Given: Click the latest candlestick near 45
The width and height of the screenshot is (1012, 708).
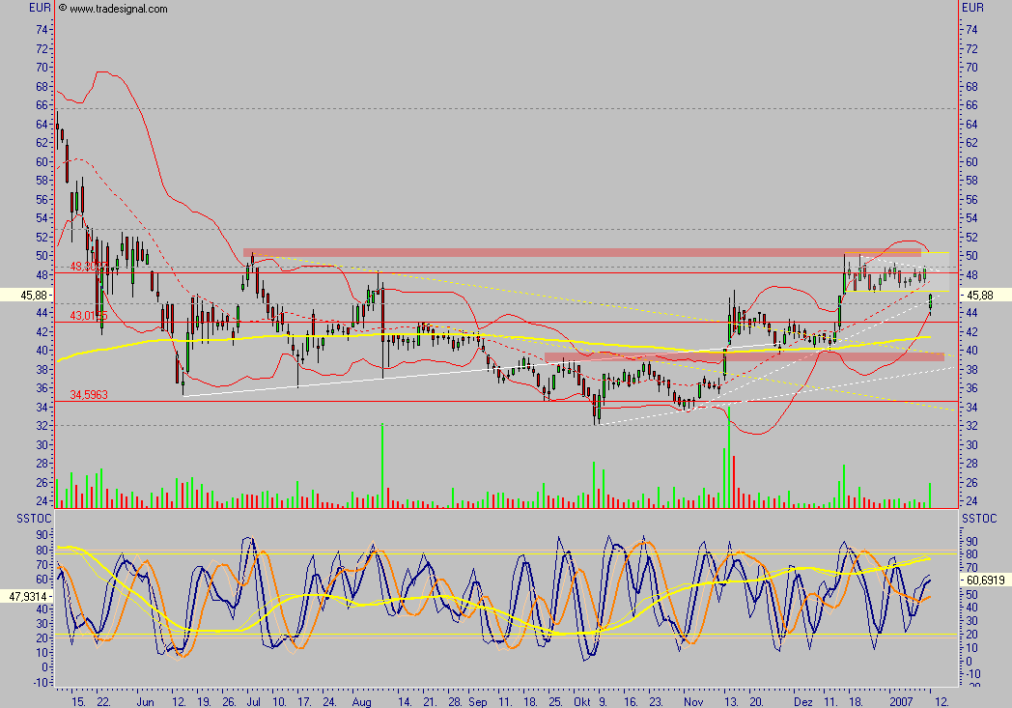Looking at the screenshot, I should [x=930, y=301].
